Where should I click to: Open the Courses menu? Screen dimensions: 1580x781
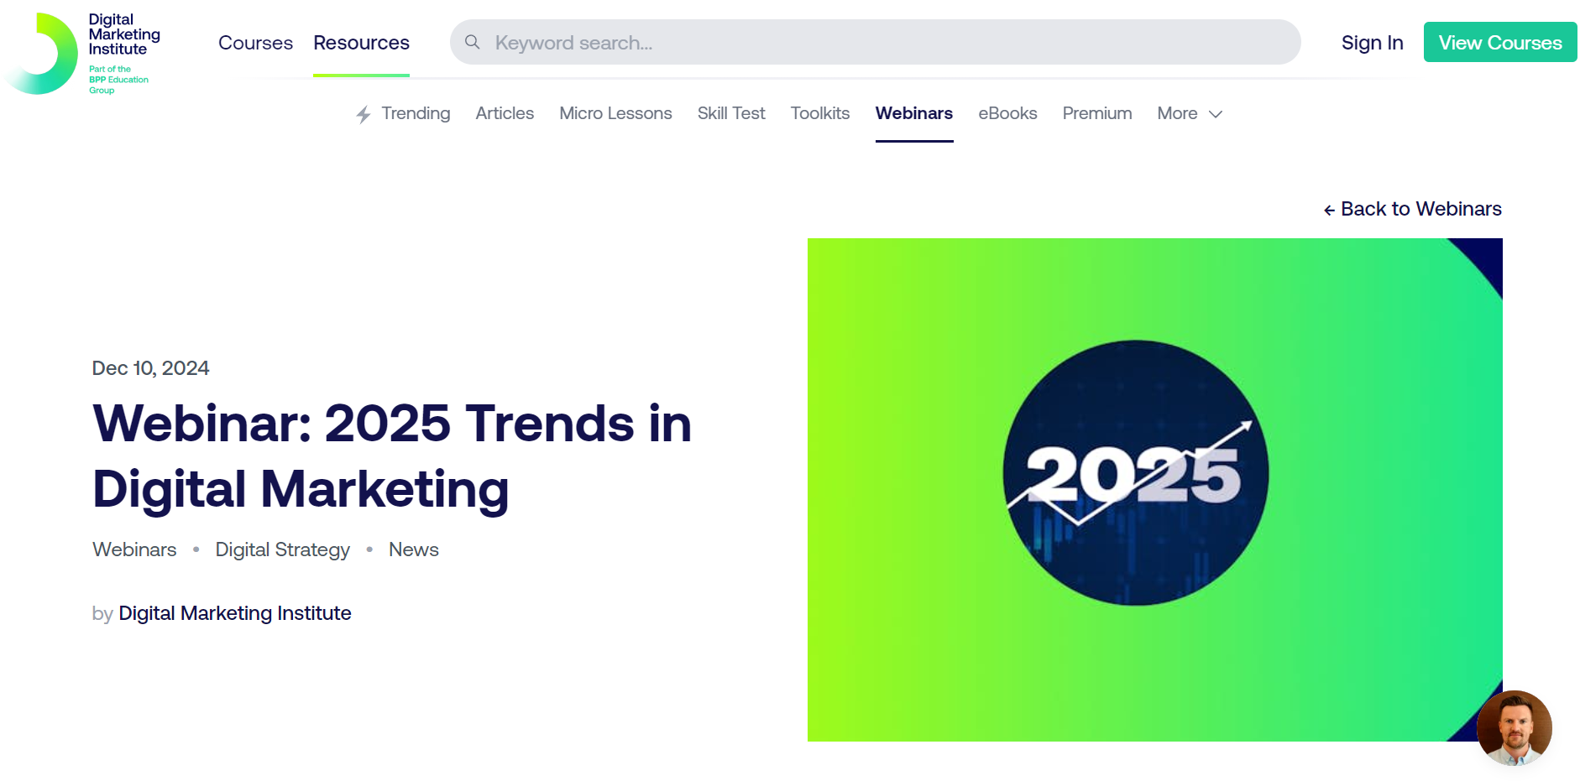pos(255,43)
